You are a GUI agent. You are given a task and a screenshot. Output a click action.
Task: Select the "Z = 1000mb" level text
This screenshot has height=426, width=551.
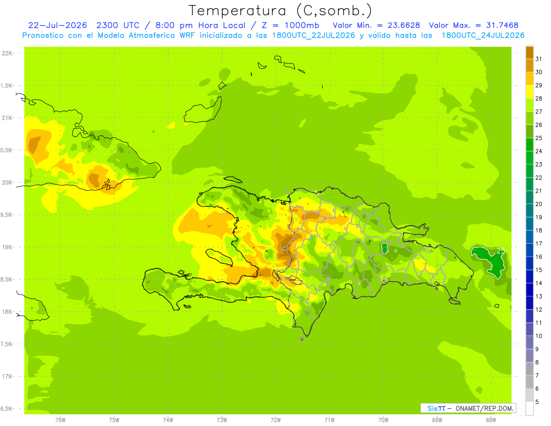tap(290, 25)
